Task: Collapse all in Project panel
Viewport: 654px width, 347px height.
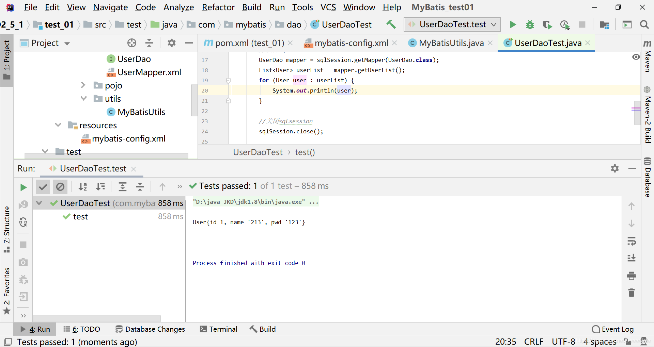Action: (149, 43)
